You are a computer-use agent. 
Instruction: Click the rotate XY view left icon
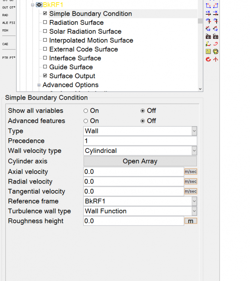(x=216, y=6)
